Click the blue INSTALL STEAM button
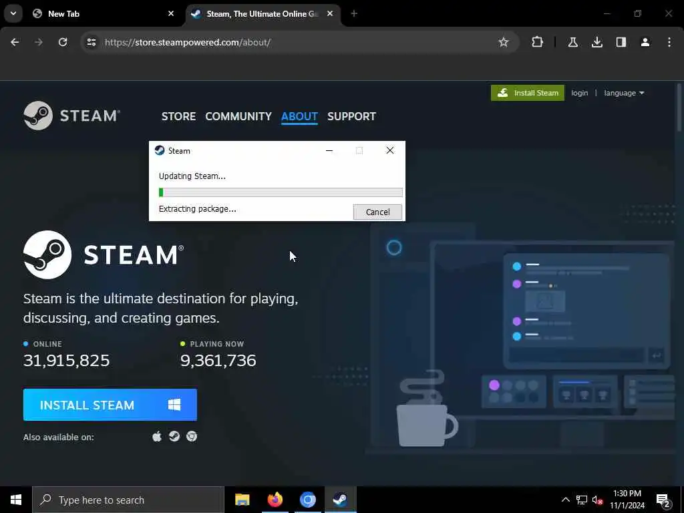The image size is (684, 513). point(110,405)
